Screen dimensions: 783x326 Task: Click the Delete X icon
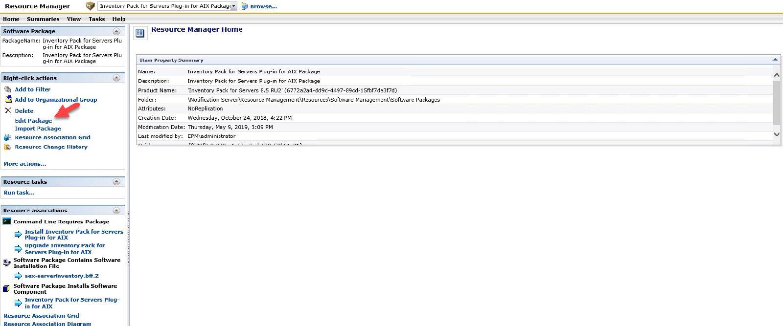8,110
